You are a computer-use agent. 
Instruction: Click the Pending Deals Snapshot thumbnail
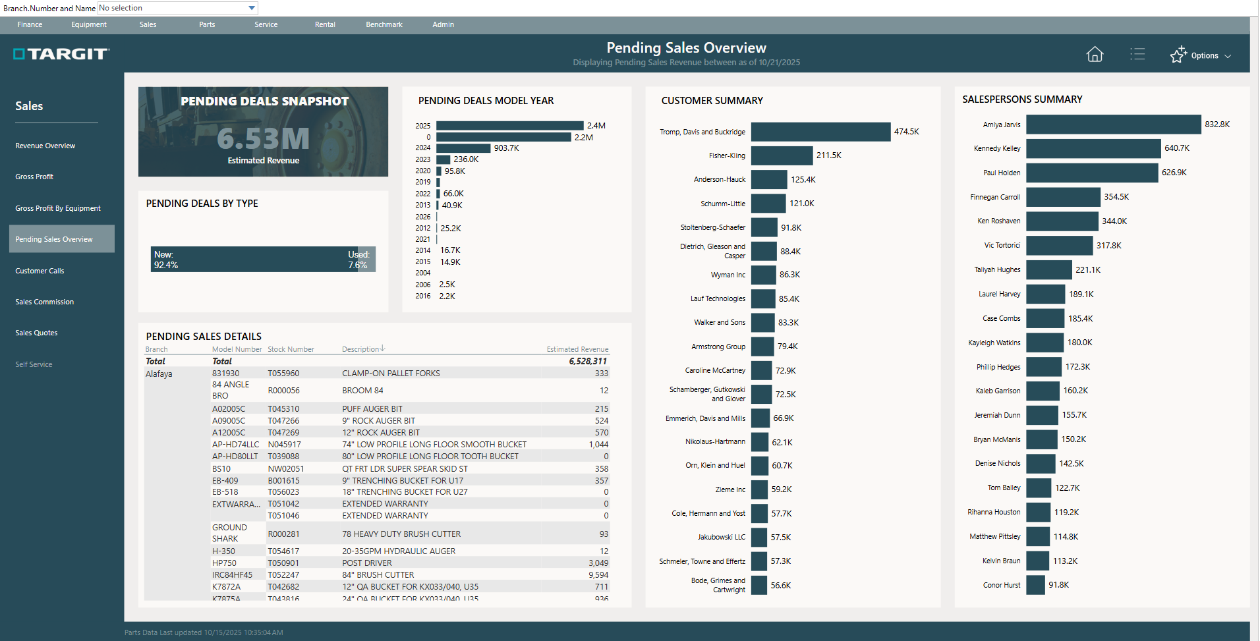263,132
